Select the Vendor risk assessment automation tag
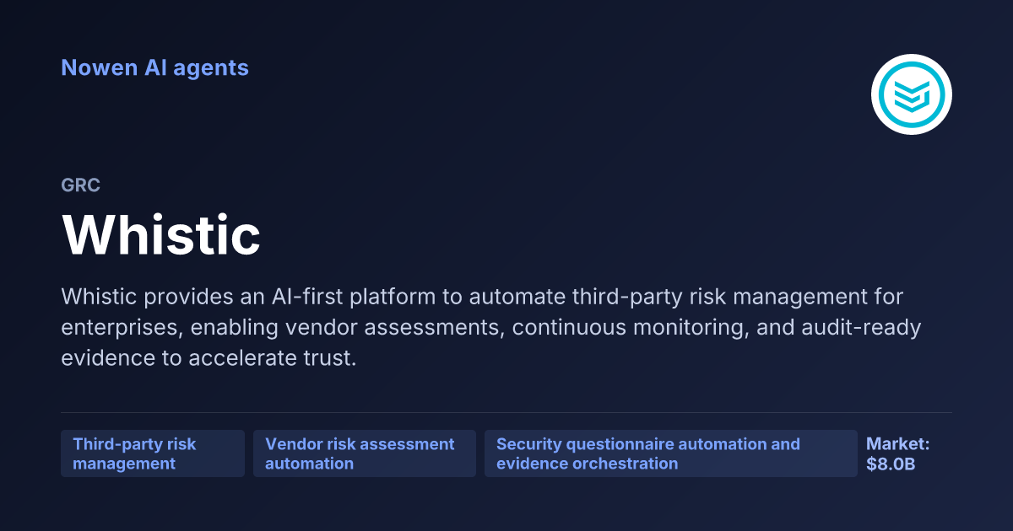The width and height of the screenshot is (1013, 531). point(365,453)
